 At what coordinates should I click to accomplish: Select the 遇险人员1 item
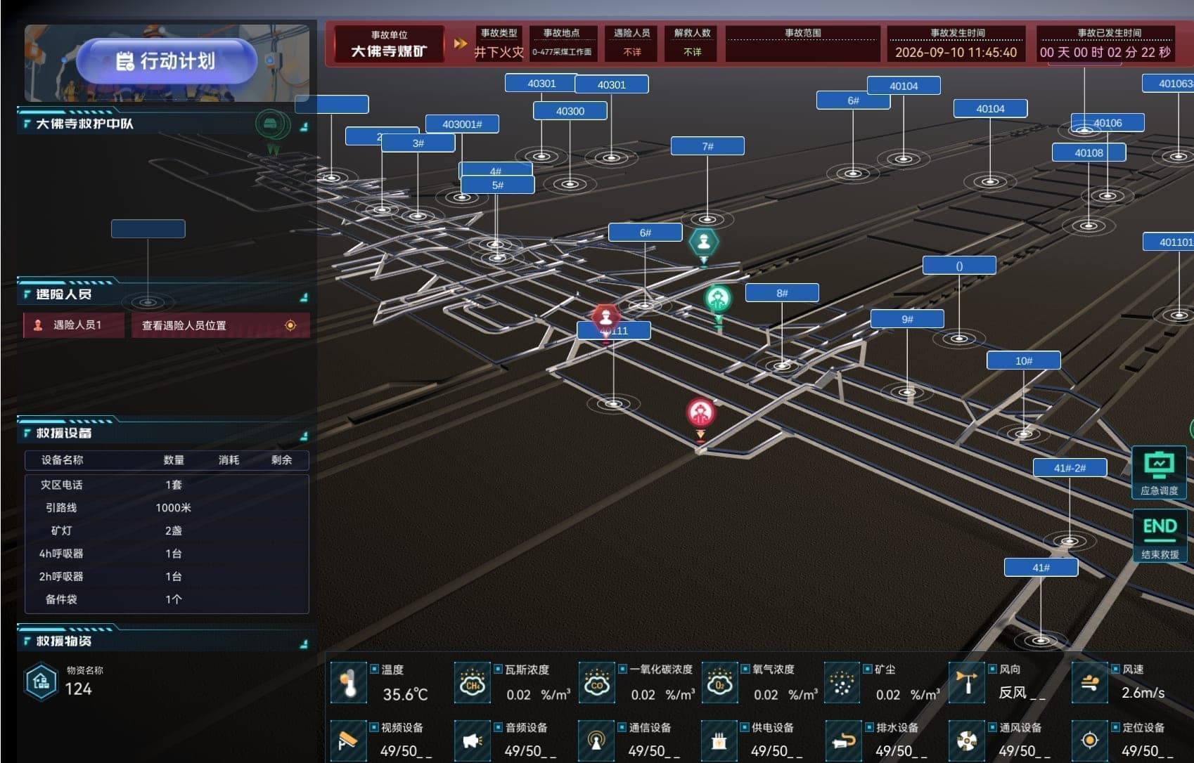(74, 325)
